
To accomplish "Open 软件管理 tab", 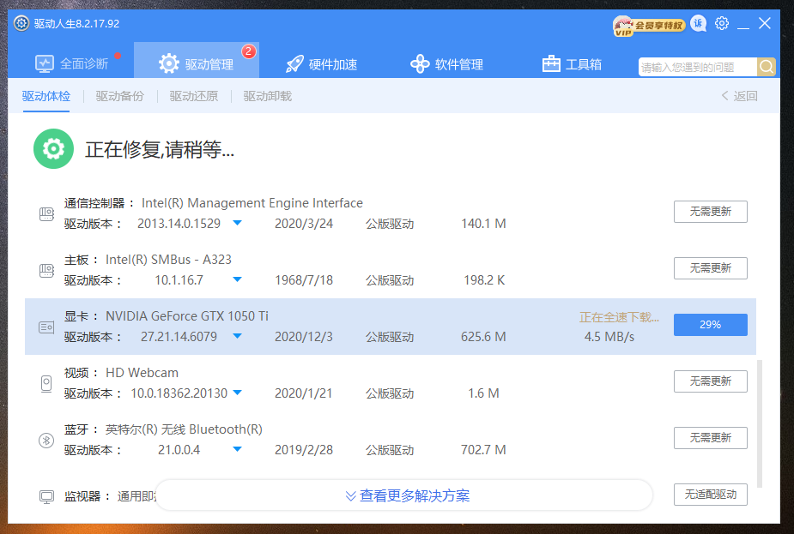I will click(446, 63).
